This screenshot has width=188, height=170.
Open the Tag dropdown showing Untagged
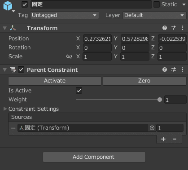point(65,15)
